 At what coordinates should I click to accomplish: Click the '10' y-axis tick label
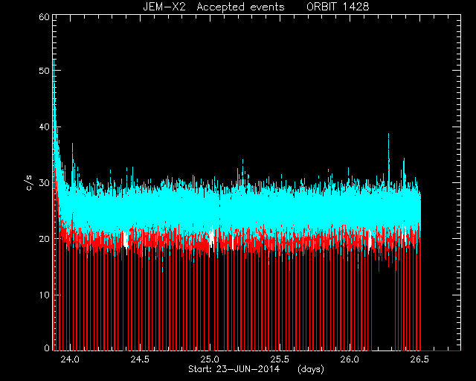point(45,295)
